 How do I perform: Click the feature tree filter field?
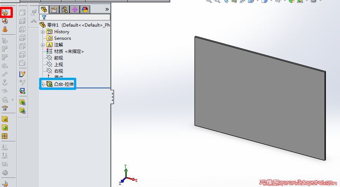(75, 17)
